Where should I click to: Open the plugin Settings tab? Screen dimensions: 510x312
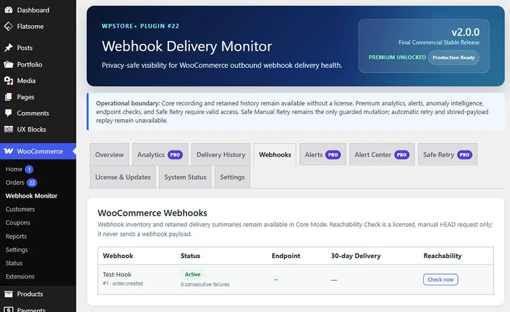coord(232,177)
